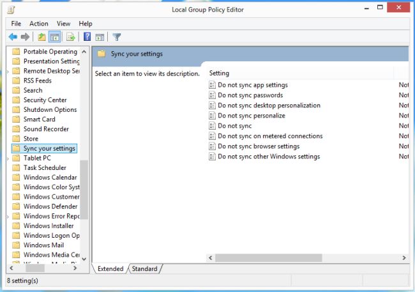415x292 pixels.
Task: Switch to the Extended tab
Action: pos(110,269)
